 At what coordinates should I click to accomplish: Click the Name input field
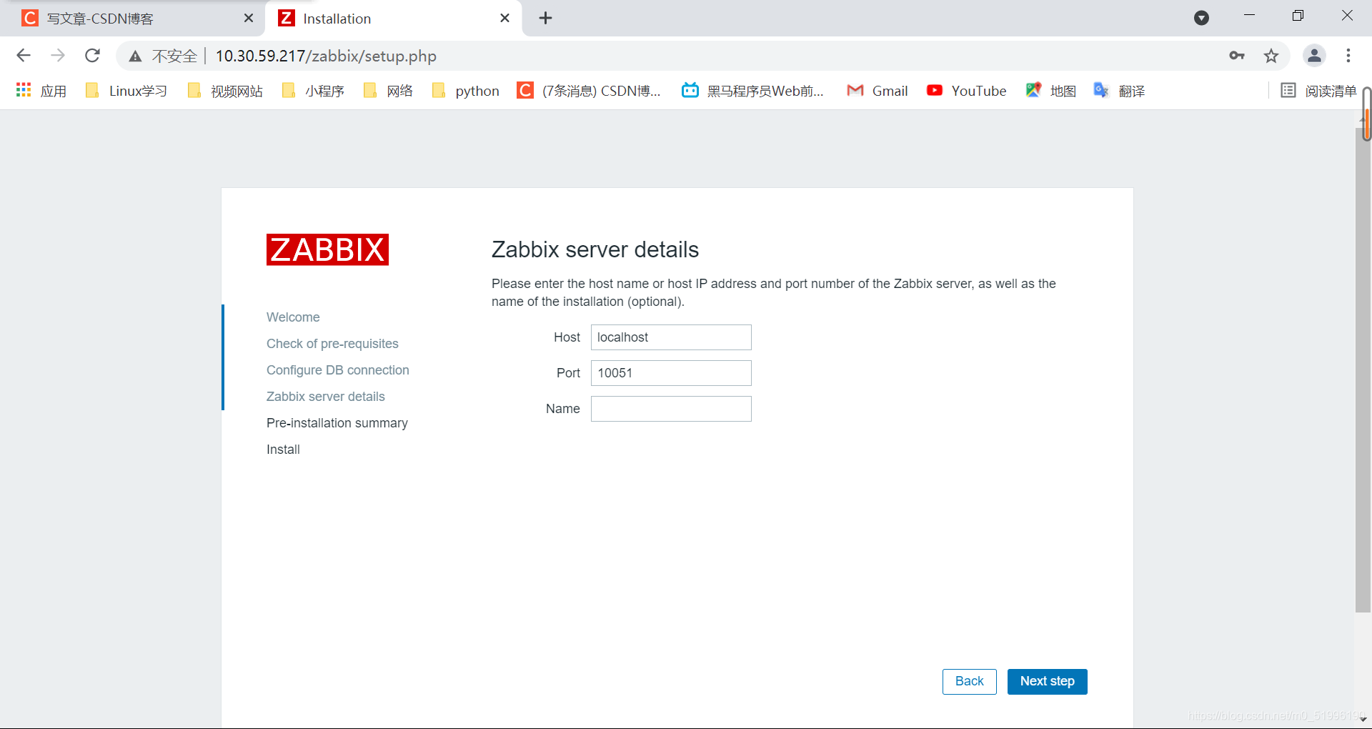coord(671,409)
